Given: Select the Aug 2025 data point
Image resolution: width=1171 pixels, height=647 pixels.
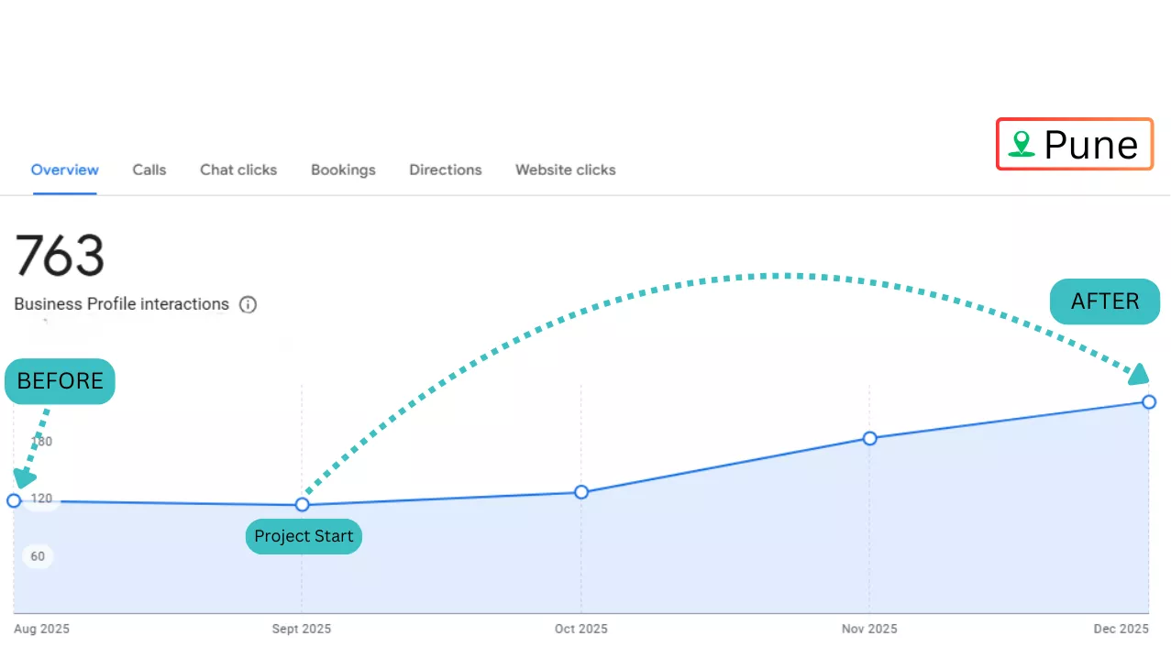Looking at the screenshot, I should point(14,500).
